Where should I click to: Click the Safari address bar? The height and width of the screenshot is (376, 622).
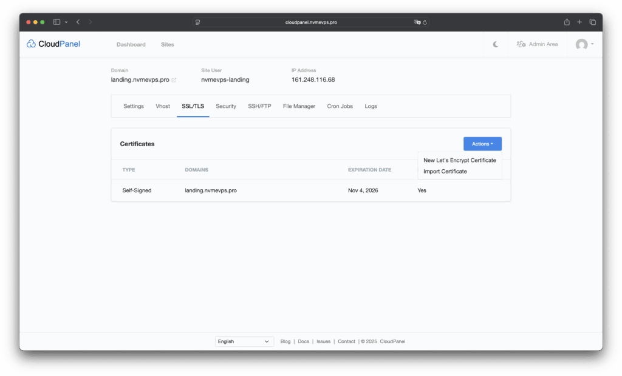pyautogui.click(x=311, y=22)
